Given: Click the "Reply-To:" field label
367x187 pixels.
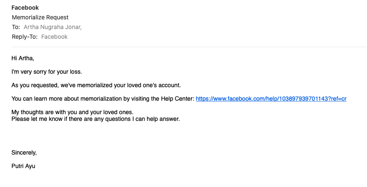Looking at the screenshot, I should pos(24,37).
